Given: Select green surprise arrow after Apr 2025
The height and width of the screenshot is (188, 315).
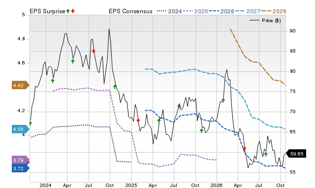Looking at the screenshot, I should click(x=159, y=121).
